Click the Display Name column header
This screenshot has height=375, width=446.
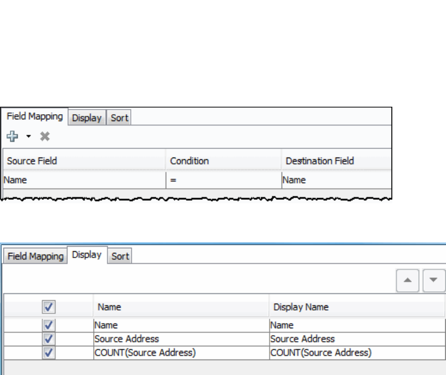[301, 307]
